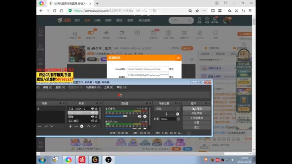Screen dimensions: 292x164
Task: Open history clock icon in Douyu header
Action: (199, 19)
